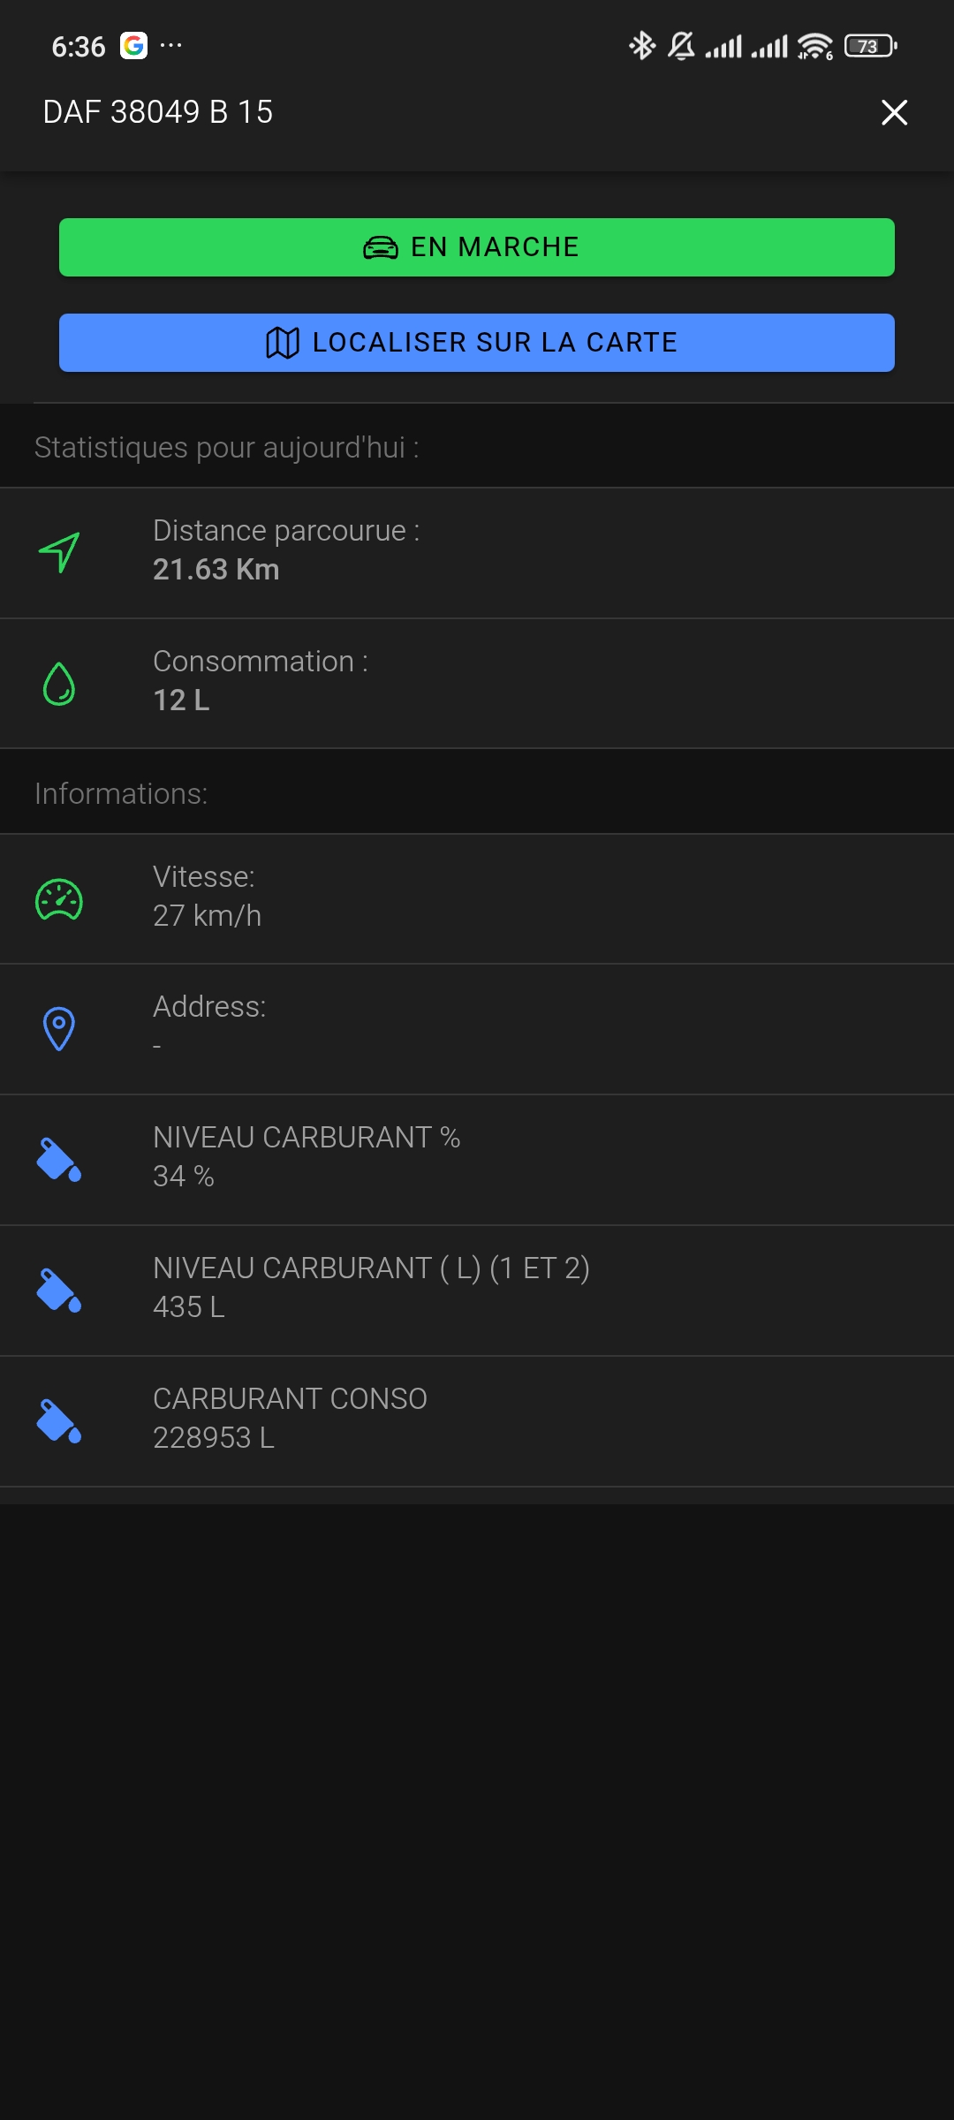The height and width of the screenshot is (2120, 954).
Task: Tap the location pin Address icon
Action: tap(59, 1029)
